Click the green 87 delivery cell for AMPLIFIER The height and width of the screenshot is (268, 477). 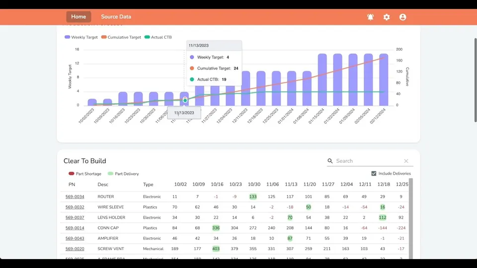[x=290, y=238]
